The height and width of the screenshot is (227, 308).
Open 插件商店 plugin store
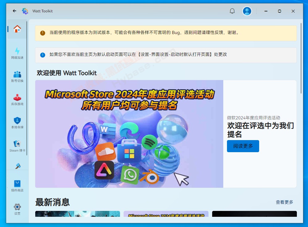17,186
